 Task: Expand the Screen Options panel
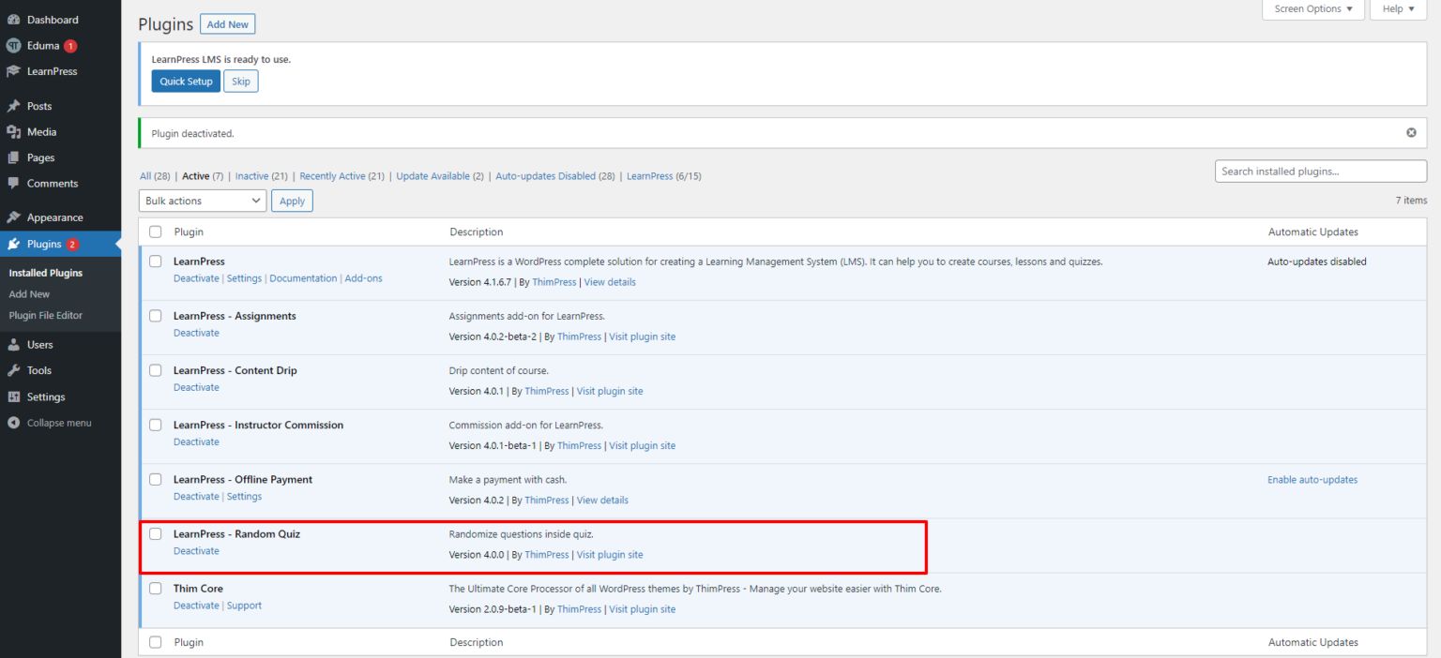[1313, 9]
